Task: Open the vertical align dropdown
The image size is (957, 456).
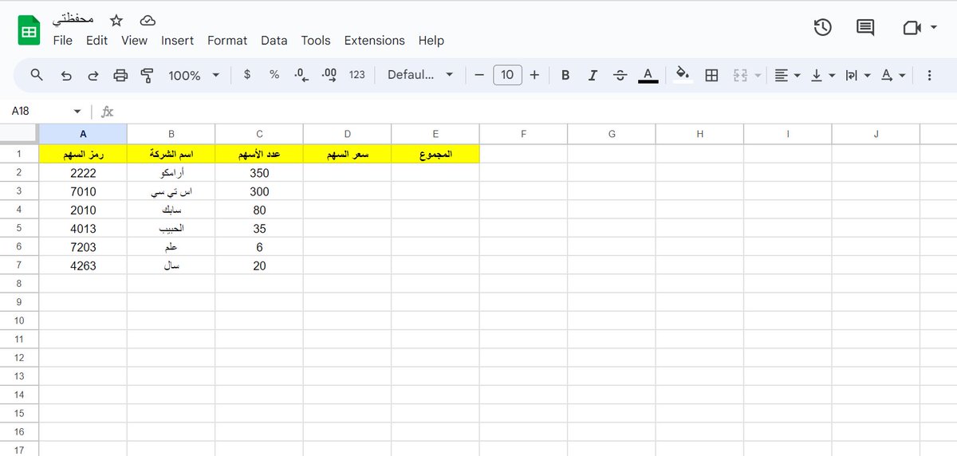Action: 822,75
